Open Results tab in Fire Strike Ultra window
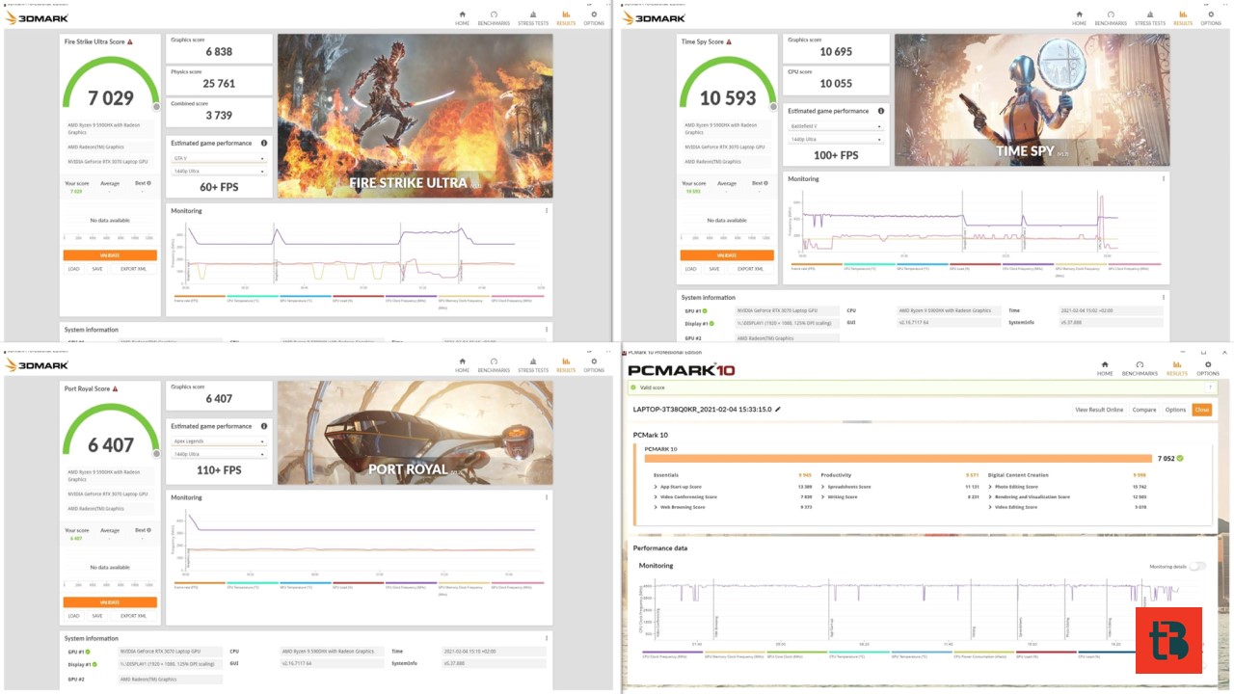 [x=566, y=17]
